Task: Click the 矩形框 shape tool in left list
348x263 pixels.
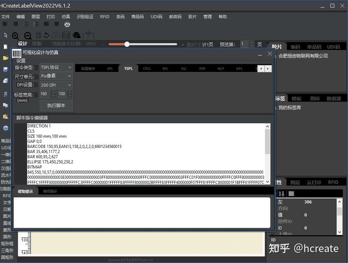Action: [7, 243]
